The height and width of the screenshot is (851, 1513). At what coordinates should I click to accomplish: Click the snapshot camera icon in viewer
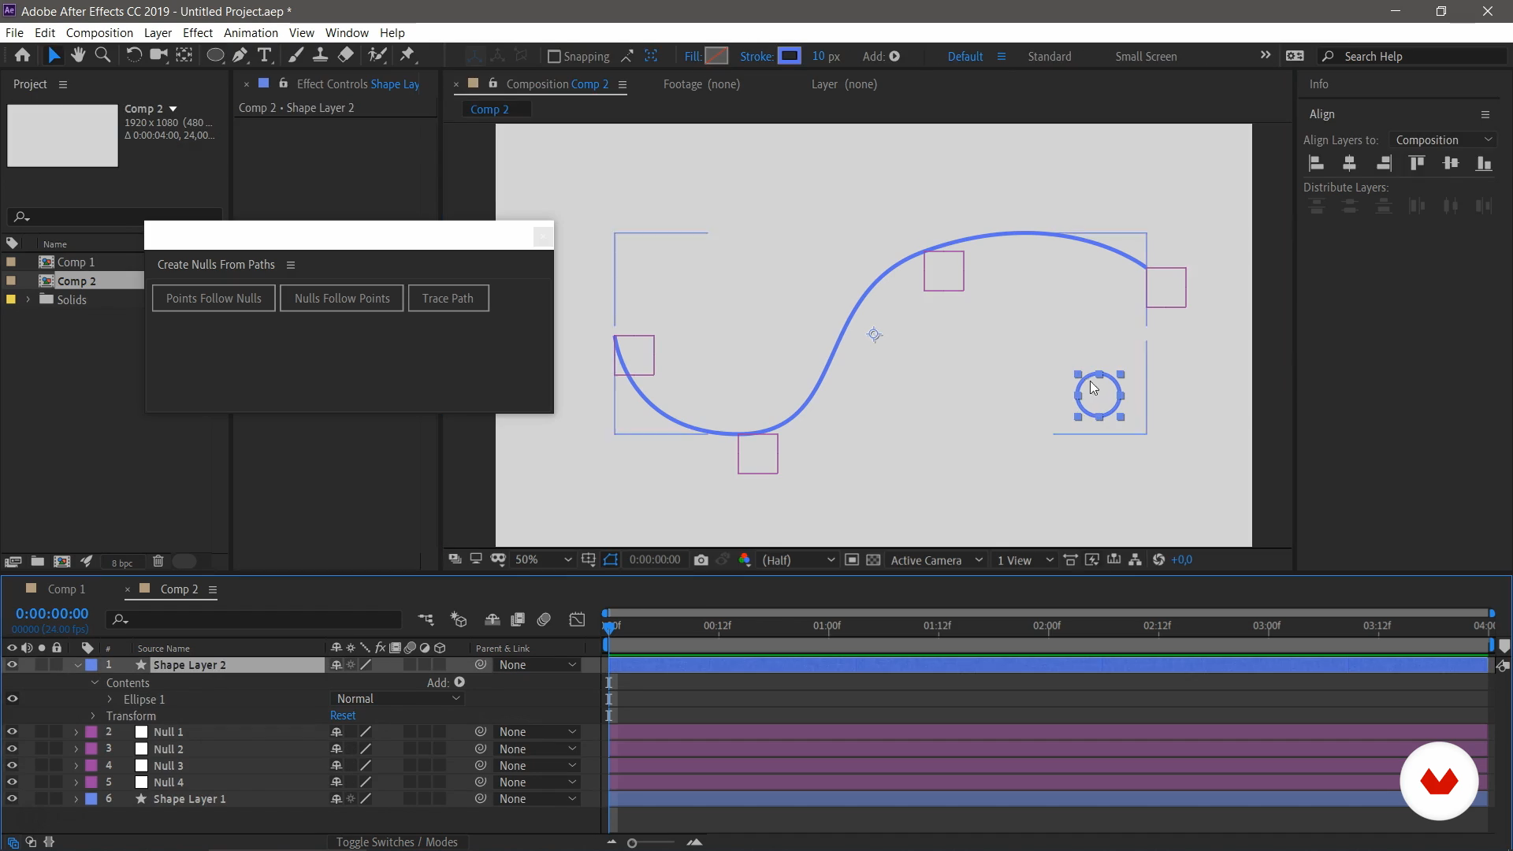coord(701,560)
